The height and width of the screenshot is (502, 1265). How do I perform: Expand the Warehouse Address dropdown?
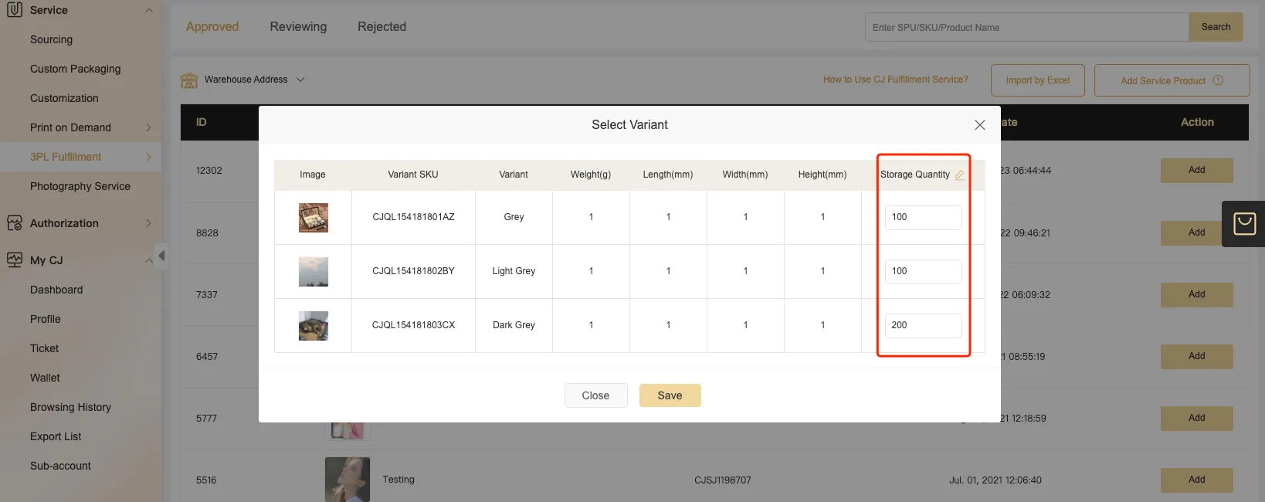(300, 80)
